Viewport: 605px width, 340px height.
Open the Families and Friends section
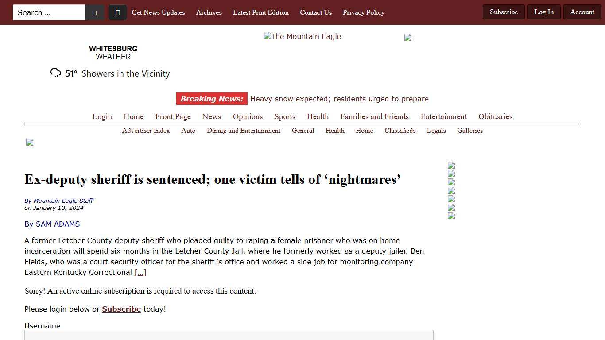click(x=374, y=116)
